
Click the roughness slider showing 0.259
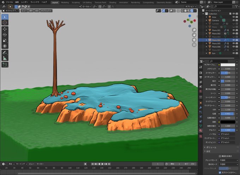[x=228, y=81]
